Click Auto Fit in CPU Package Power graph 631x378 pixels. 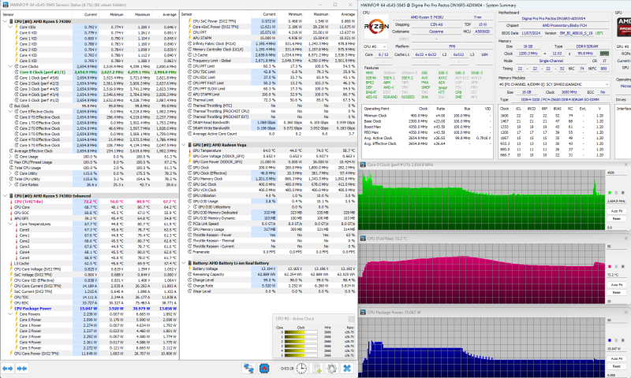(617, 358)
